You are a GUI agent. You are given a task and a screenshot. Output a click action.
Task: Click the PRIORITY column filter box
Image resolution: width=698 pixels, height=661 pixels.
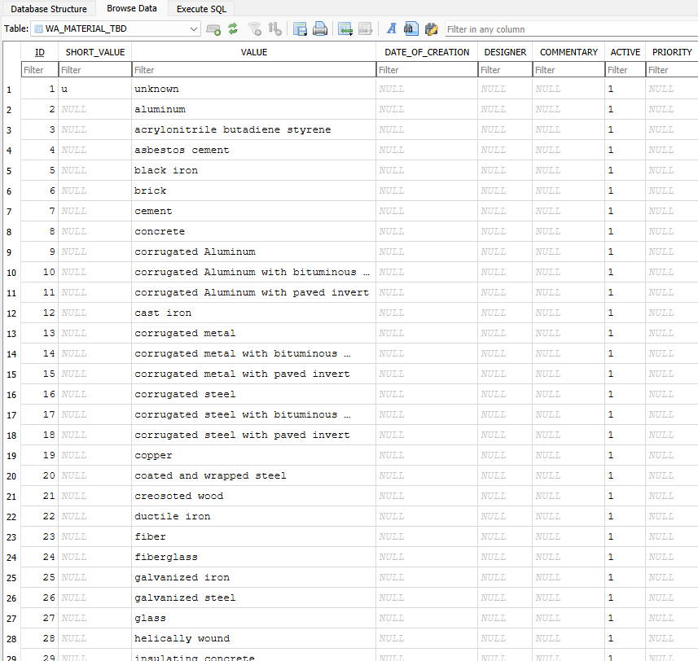(672, 70)
